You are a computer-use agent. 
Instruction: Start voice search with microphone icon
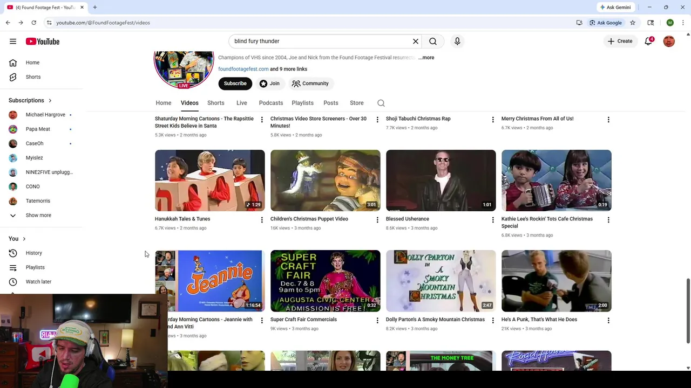coord(457,41)
